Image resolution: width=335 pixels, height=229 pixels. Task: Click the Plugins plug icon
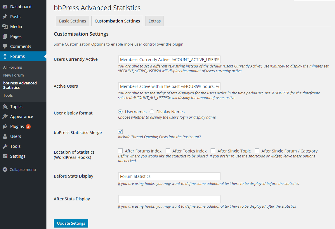tap(5, 126)
